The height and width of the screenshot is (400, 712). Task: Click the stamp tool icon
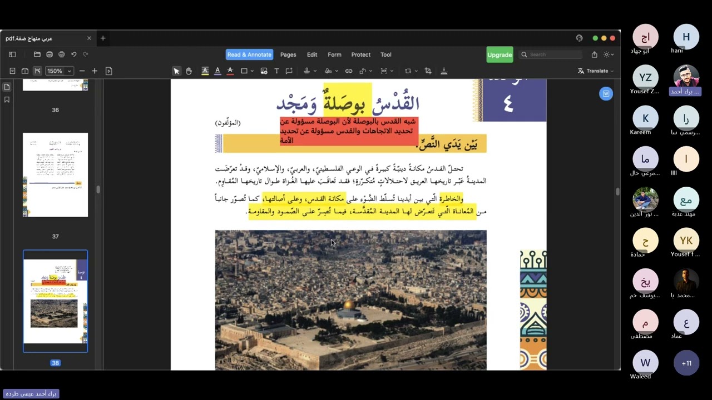pos(306,71)
